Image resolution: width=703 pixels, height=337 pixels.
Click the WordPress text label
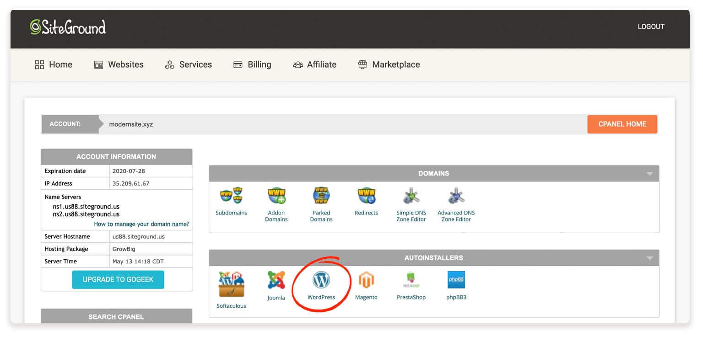click(x=321, y=297)
